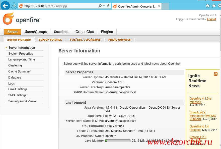The height and width of the screenshot is (149, 221).
Task: Open the 'Openfire 4.1.4 Release' news link
Action: click(199, 128)
